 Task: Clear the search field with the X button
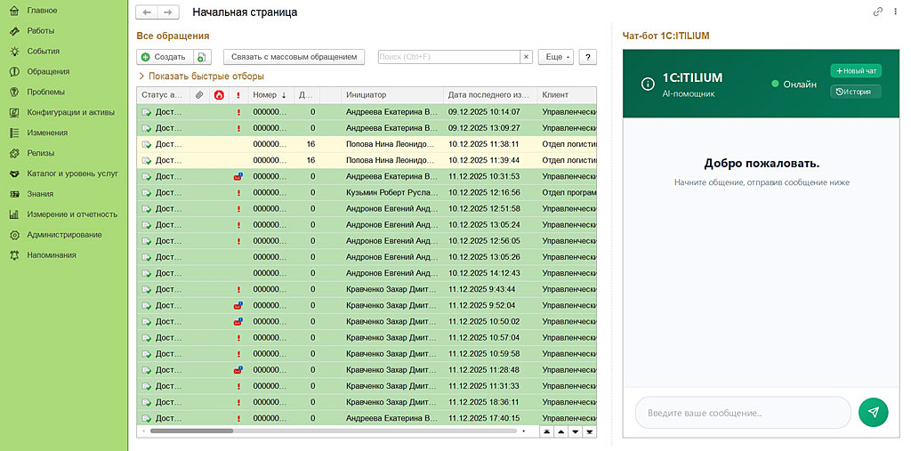pos(526,57)
